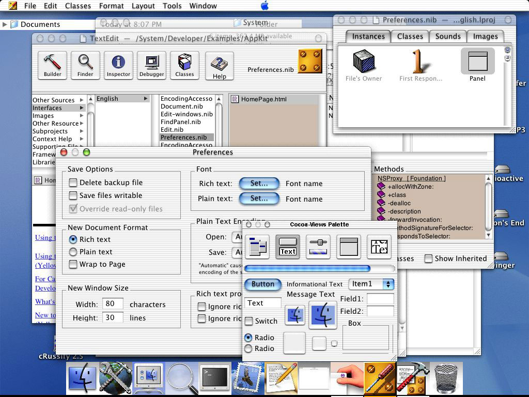The width and height of the screenshot is (529, 397).
Task: Click Set button for Plain text font
Action: coord(259,198)
